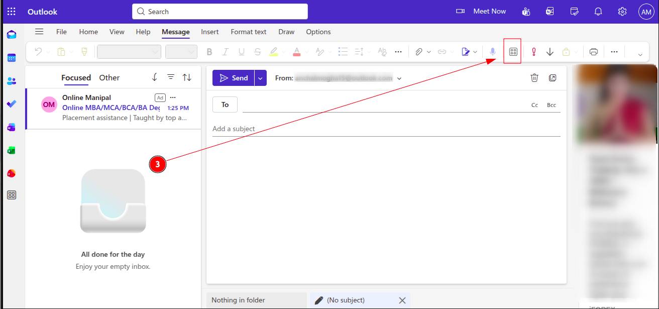Viewport: 659px width, 309px height.
Task: Open the People icon in the sidebar
Action: 12,81
